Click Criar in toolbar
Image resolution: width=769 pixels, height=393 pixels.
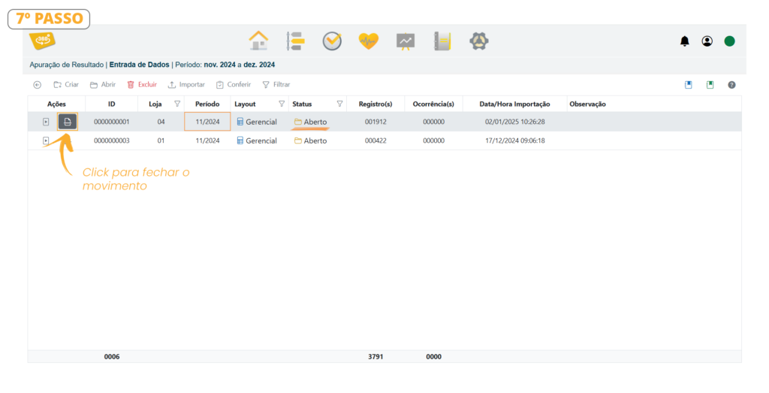click(x=66, y=84)
